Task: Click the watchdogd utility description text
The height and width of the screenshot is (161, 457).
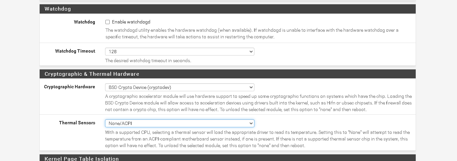Action: (252, 33)
